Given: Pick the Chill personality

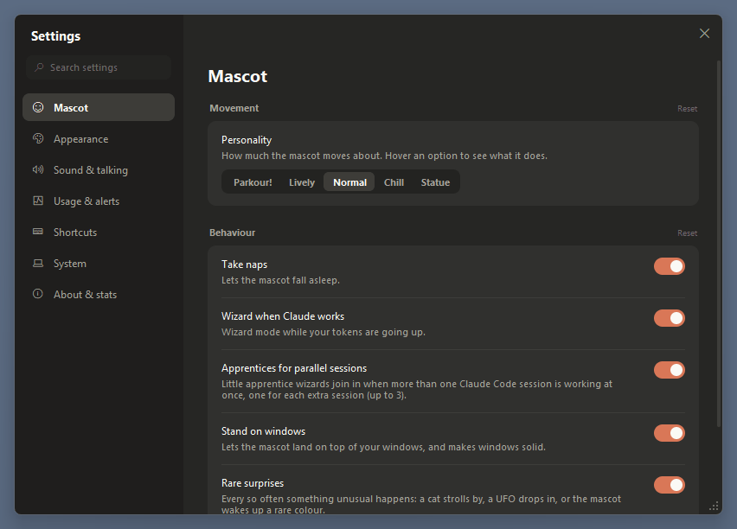Looking at the screenshot, I should [394, 182].
